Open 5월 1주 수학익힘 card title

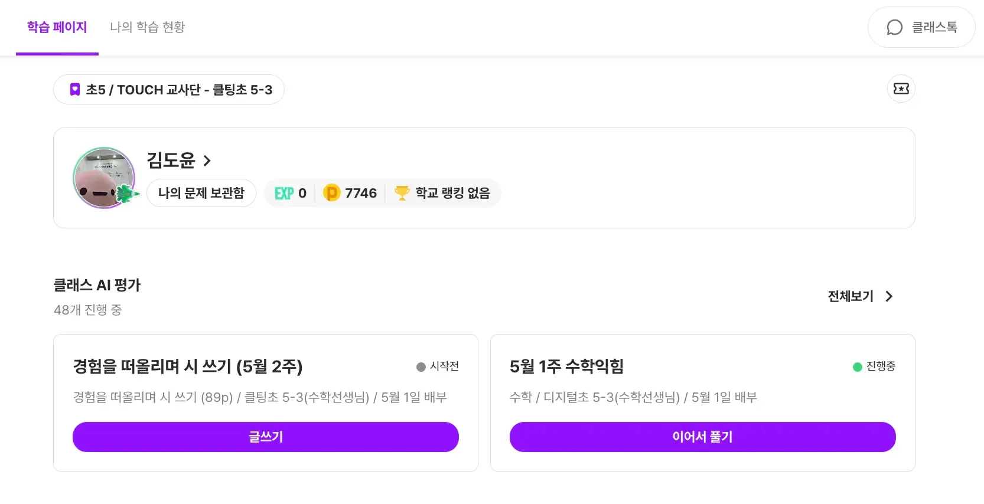coord(566,366)
